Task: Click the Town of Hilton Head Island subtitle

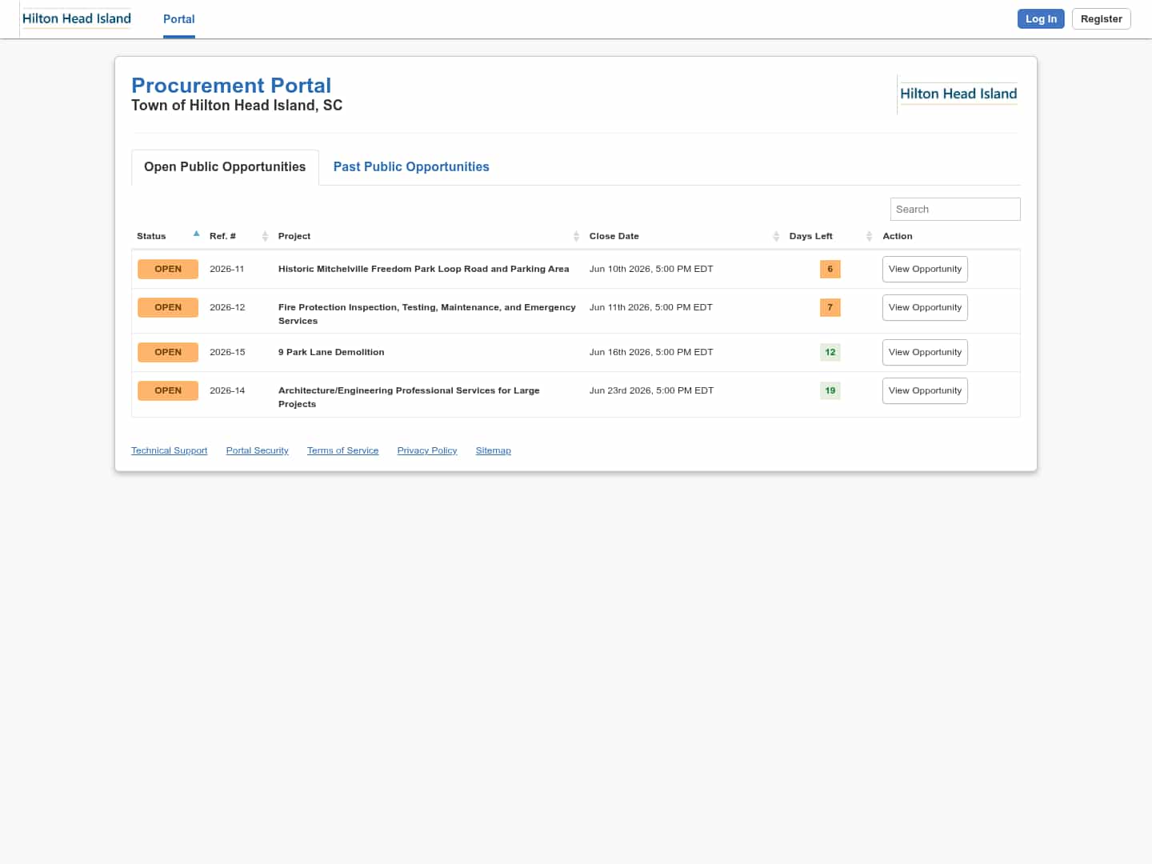Action: pyautogui.click(x=237, y=106)
